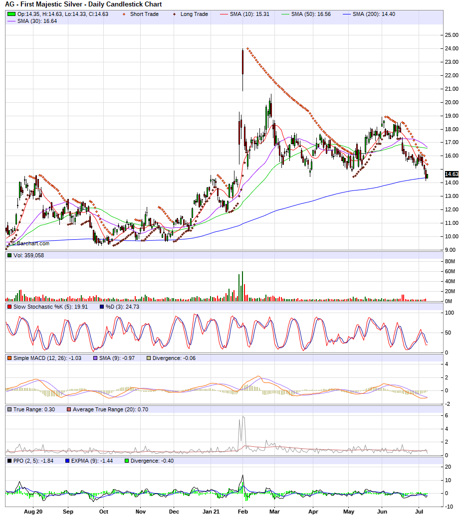
Task: Click the Short Trade legend marker
Action: click(x=124, y=14)
